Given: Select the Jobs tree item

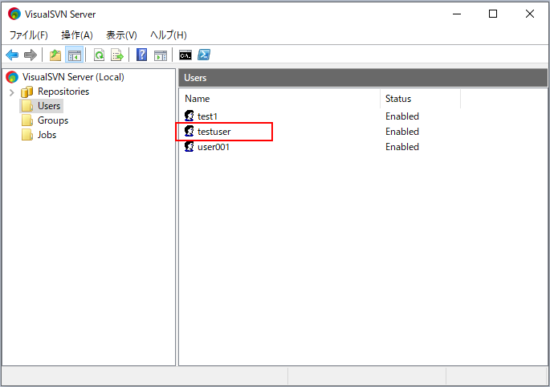Looking at the screenshot, I should point(47,135).
